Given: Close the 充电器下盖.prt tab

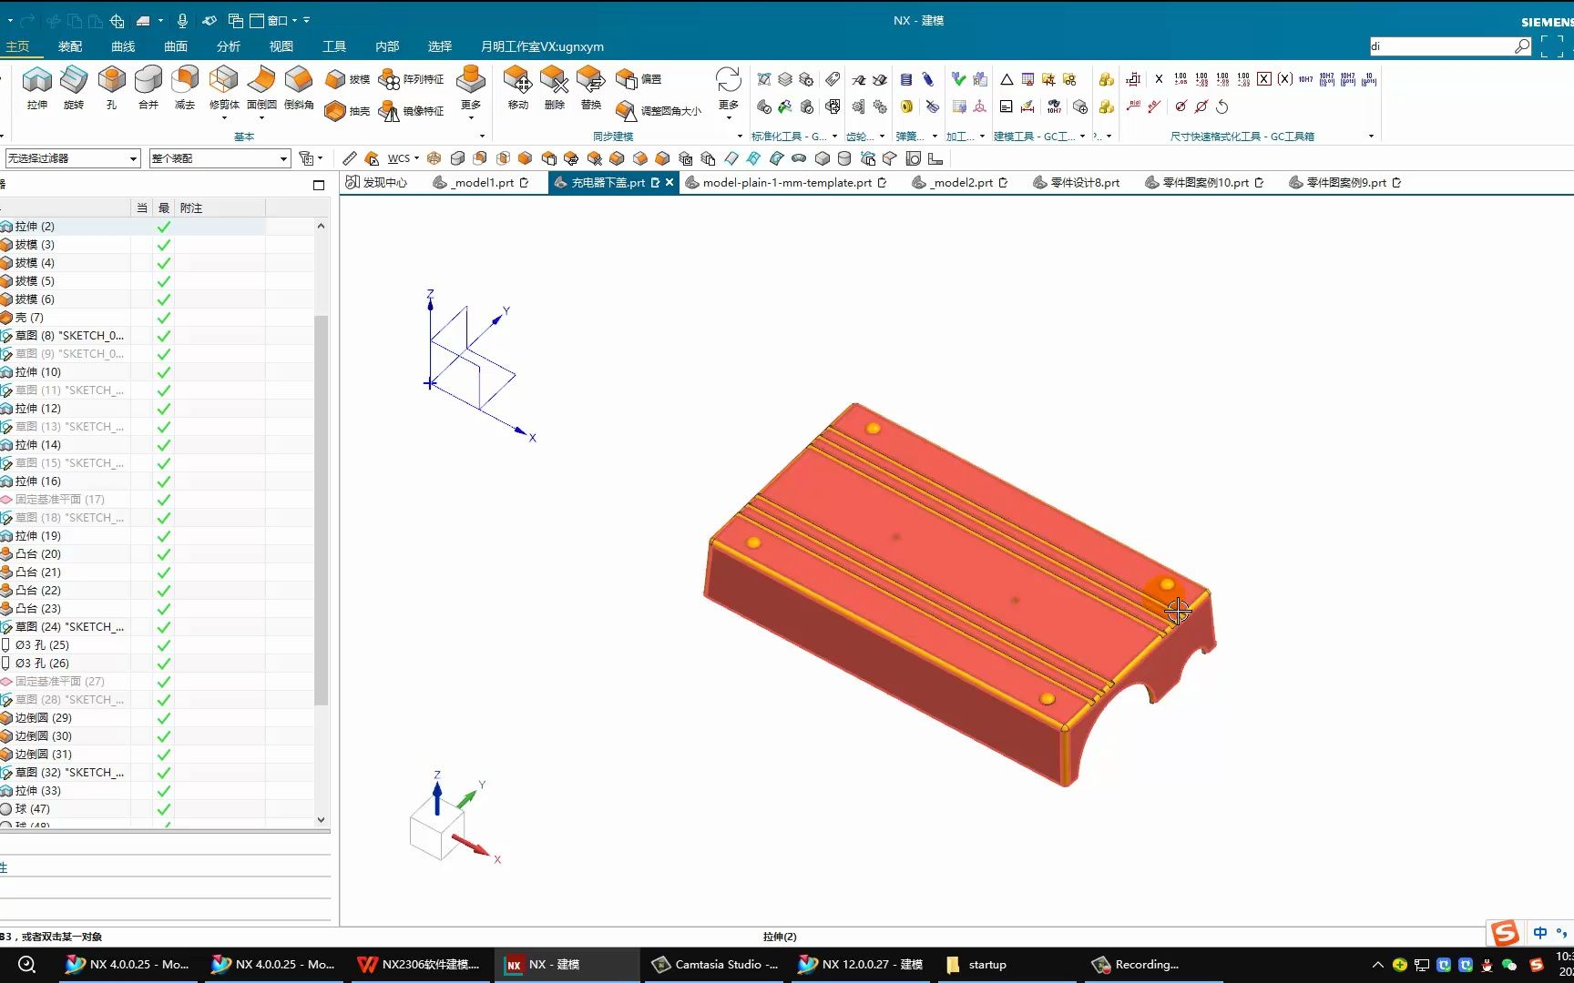Looking at the screenshot, I should coord(669,183).
